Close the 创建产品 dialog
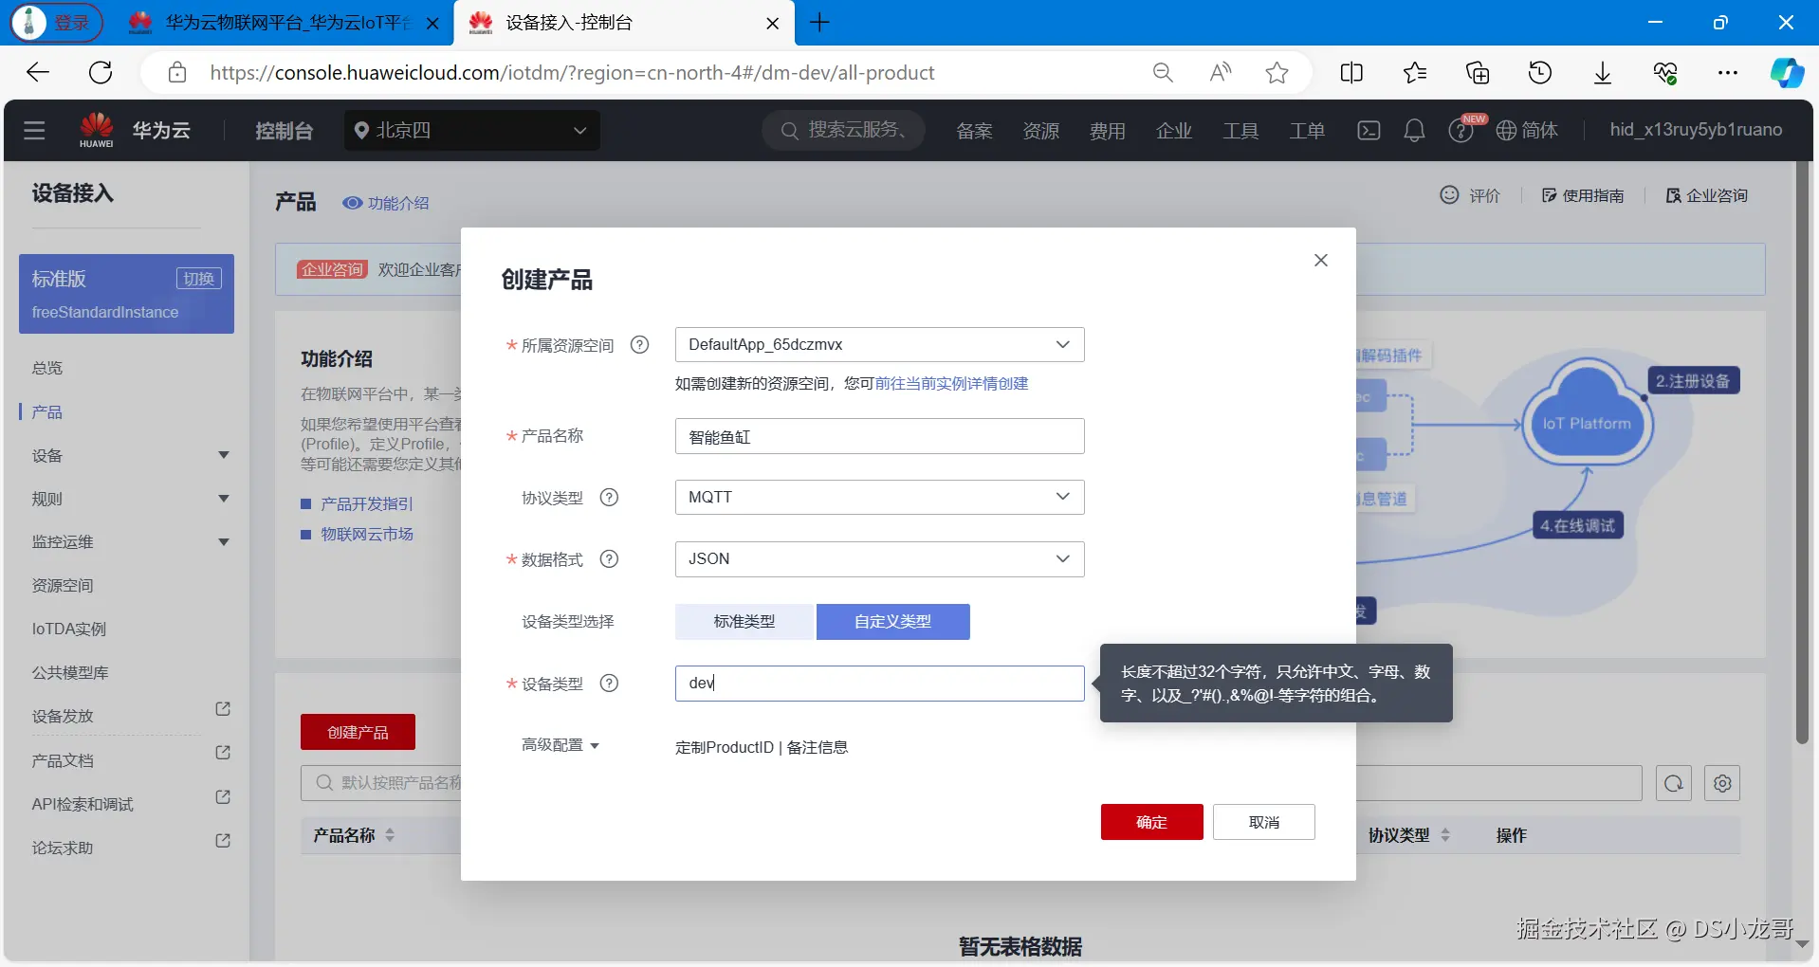This screenshot has width=1819, height=967. pyautogui.click(x=1320, y=260)
